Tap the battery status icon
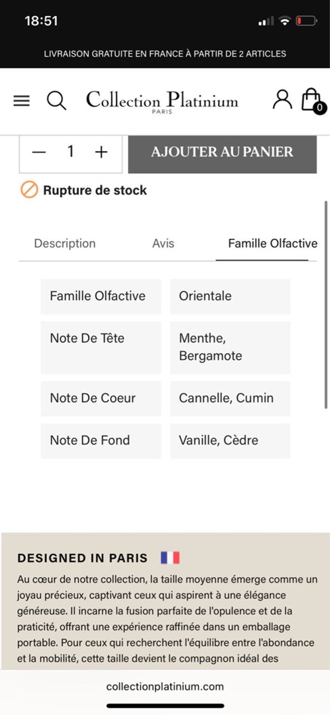 (306, 21)
